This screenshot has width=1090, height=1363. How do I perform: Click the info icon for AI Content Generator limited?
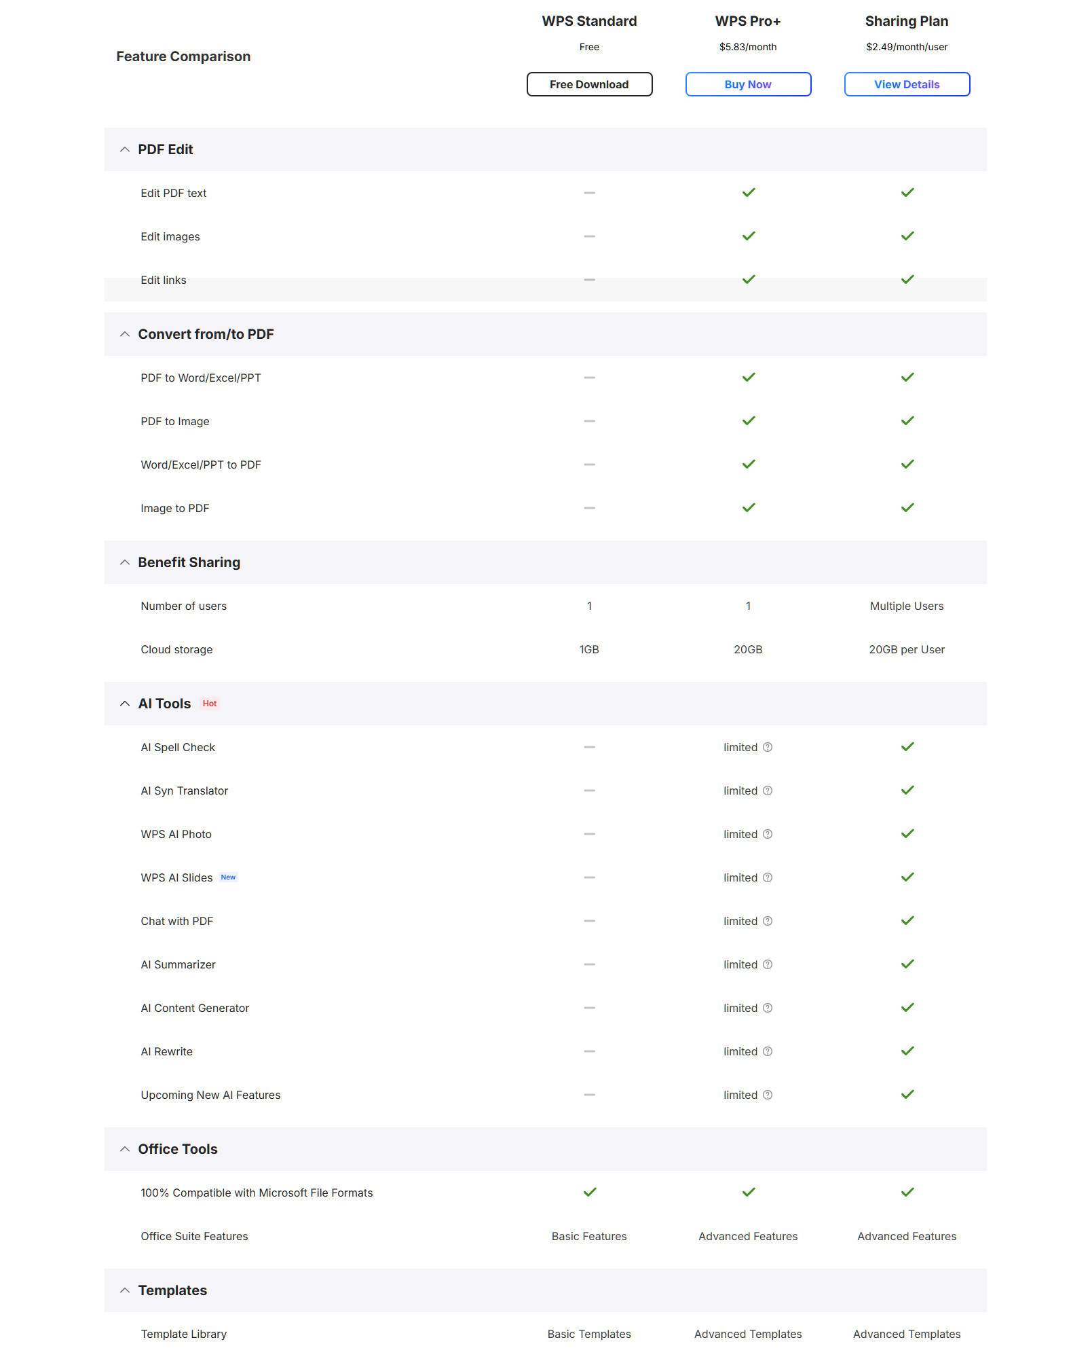click(x=768, y=1008)
